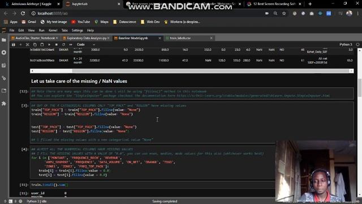Switch to the Exploratory Data Analysis.ipynb tab
The image size is (362, 204).
click(x=87, y=38)
